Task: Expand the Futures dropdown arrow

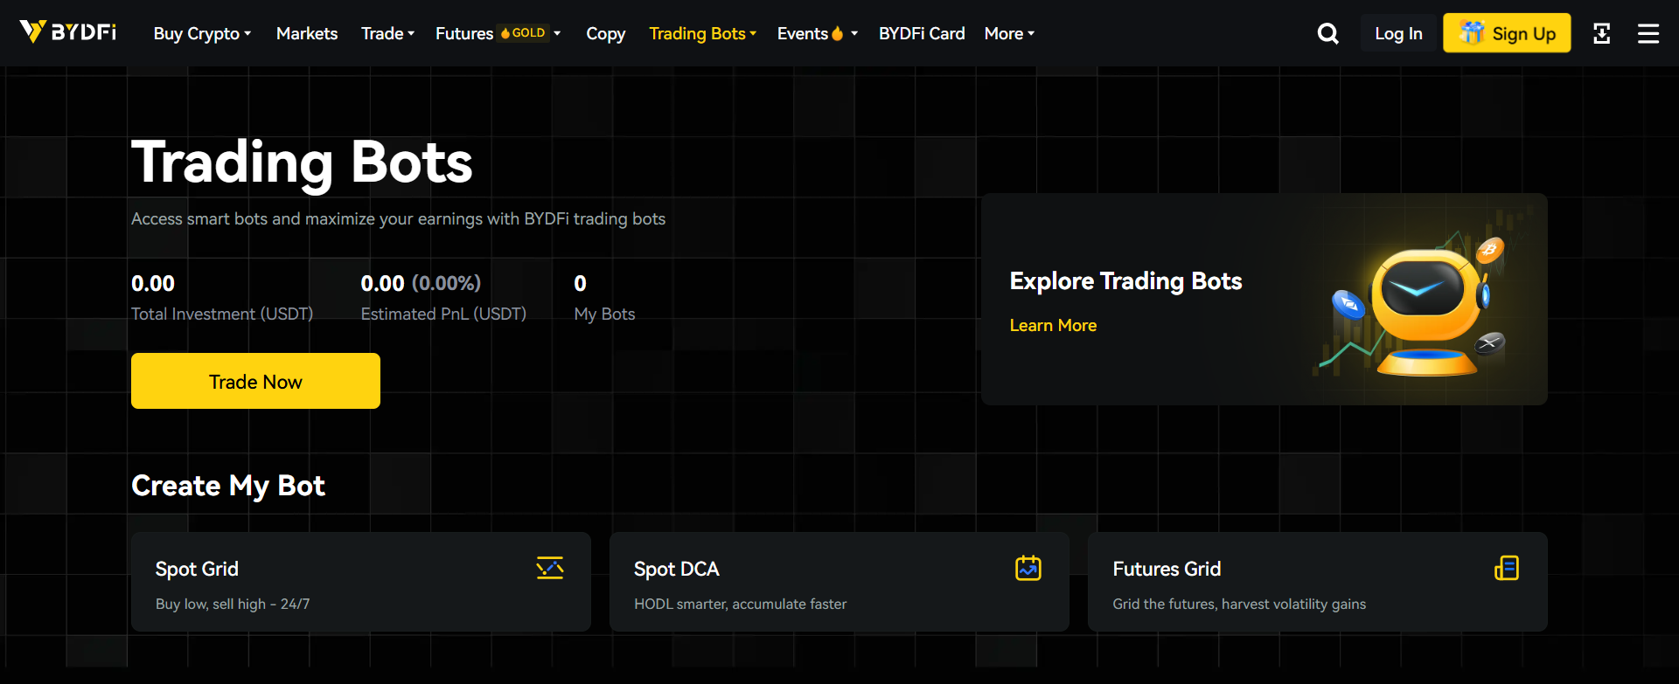Action: pos(557,33)
